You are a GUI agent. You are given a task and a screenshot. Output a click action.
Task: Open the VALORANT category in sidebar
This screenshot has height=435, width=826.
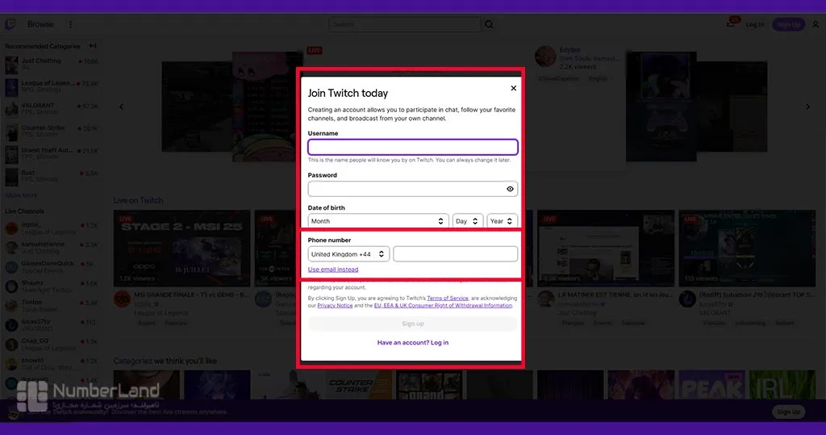pos(51,109)
